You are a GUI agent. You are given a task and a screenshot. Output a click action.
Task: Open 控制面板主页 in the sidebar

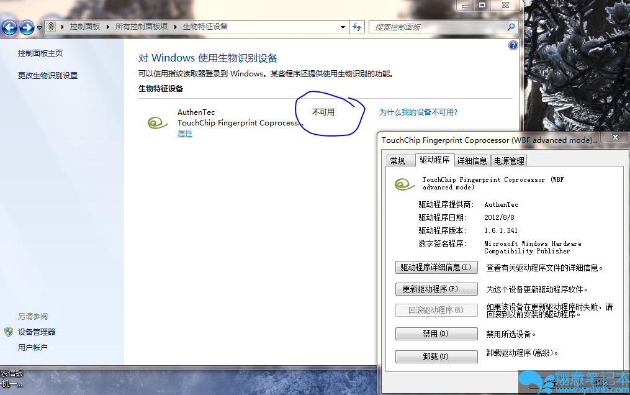click(40, 53)
